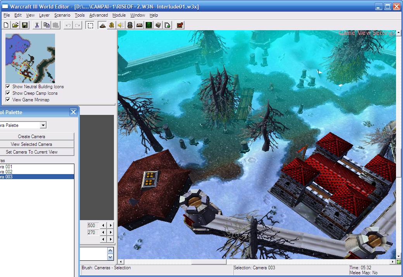The image size is (403, 277).
Task: Increase the 500 value with its right arrow
Action: coord(110,226)
